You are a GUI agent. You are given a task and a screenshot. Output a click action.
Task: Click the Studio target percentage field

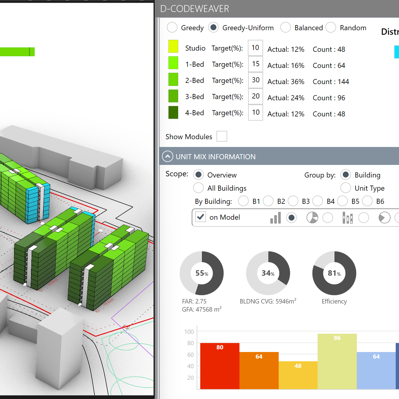point(255,48)
